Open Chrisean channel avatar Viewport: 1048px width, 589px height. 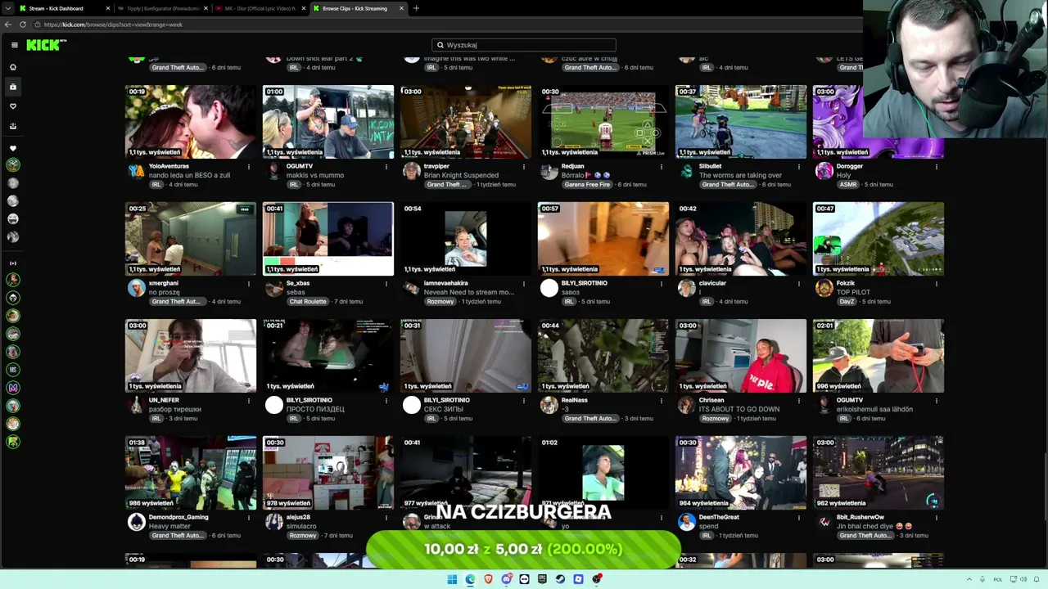coord(687,405)
